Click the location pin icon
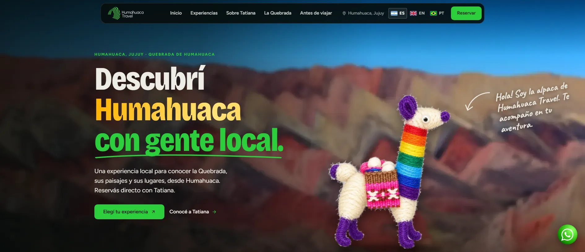 [344, 13]
